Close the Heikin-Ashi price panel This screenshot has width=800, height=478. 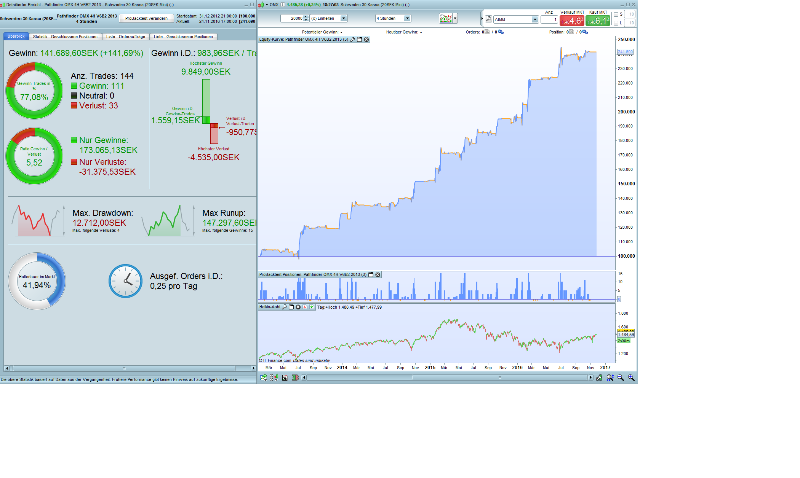298,307
